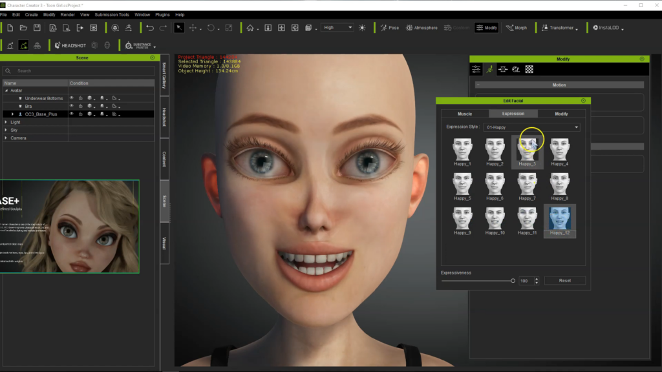Select the Happy_7 expression thumbnail
Viewport: 662px width, 372px height.
(x=527, y=187)
